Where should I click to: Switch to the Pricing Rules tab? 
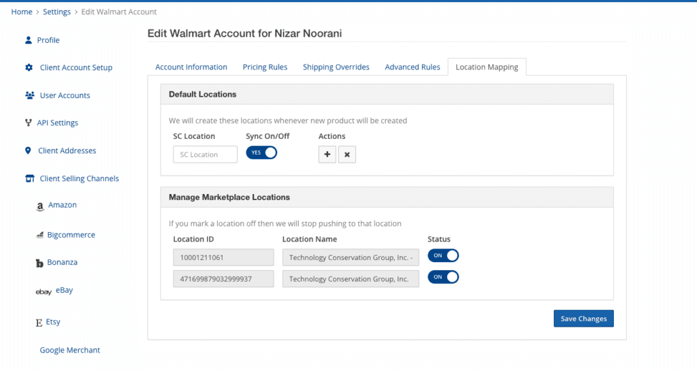[x=265, y=67]
